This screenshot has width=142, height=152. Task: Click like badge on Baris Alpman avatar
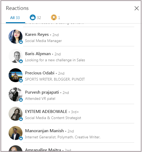click(21, 61)
